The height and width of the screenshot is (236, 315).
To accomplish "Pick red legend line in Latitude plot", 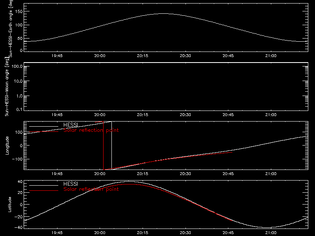I will [44, 190].
